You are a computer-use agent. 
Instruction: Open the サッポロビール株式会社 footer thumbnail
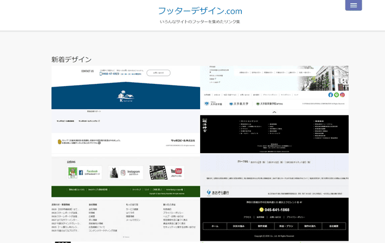(126, 132)
